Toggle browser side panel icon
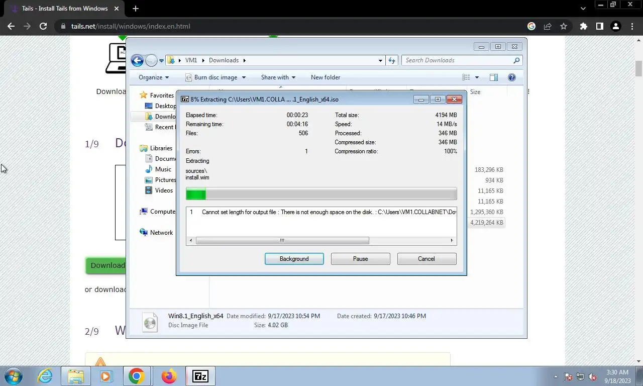This screenshot has width=643, height=386. pyautogui.click(x=599, y=26)
